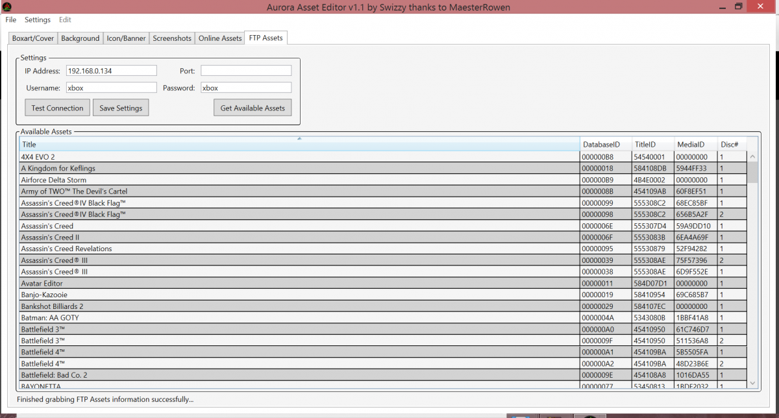Click the sort arrow above Title column

coord(299,139)
